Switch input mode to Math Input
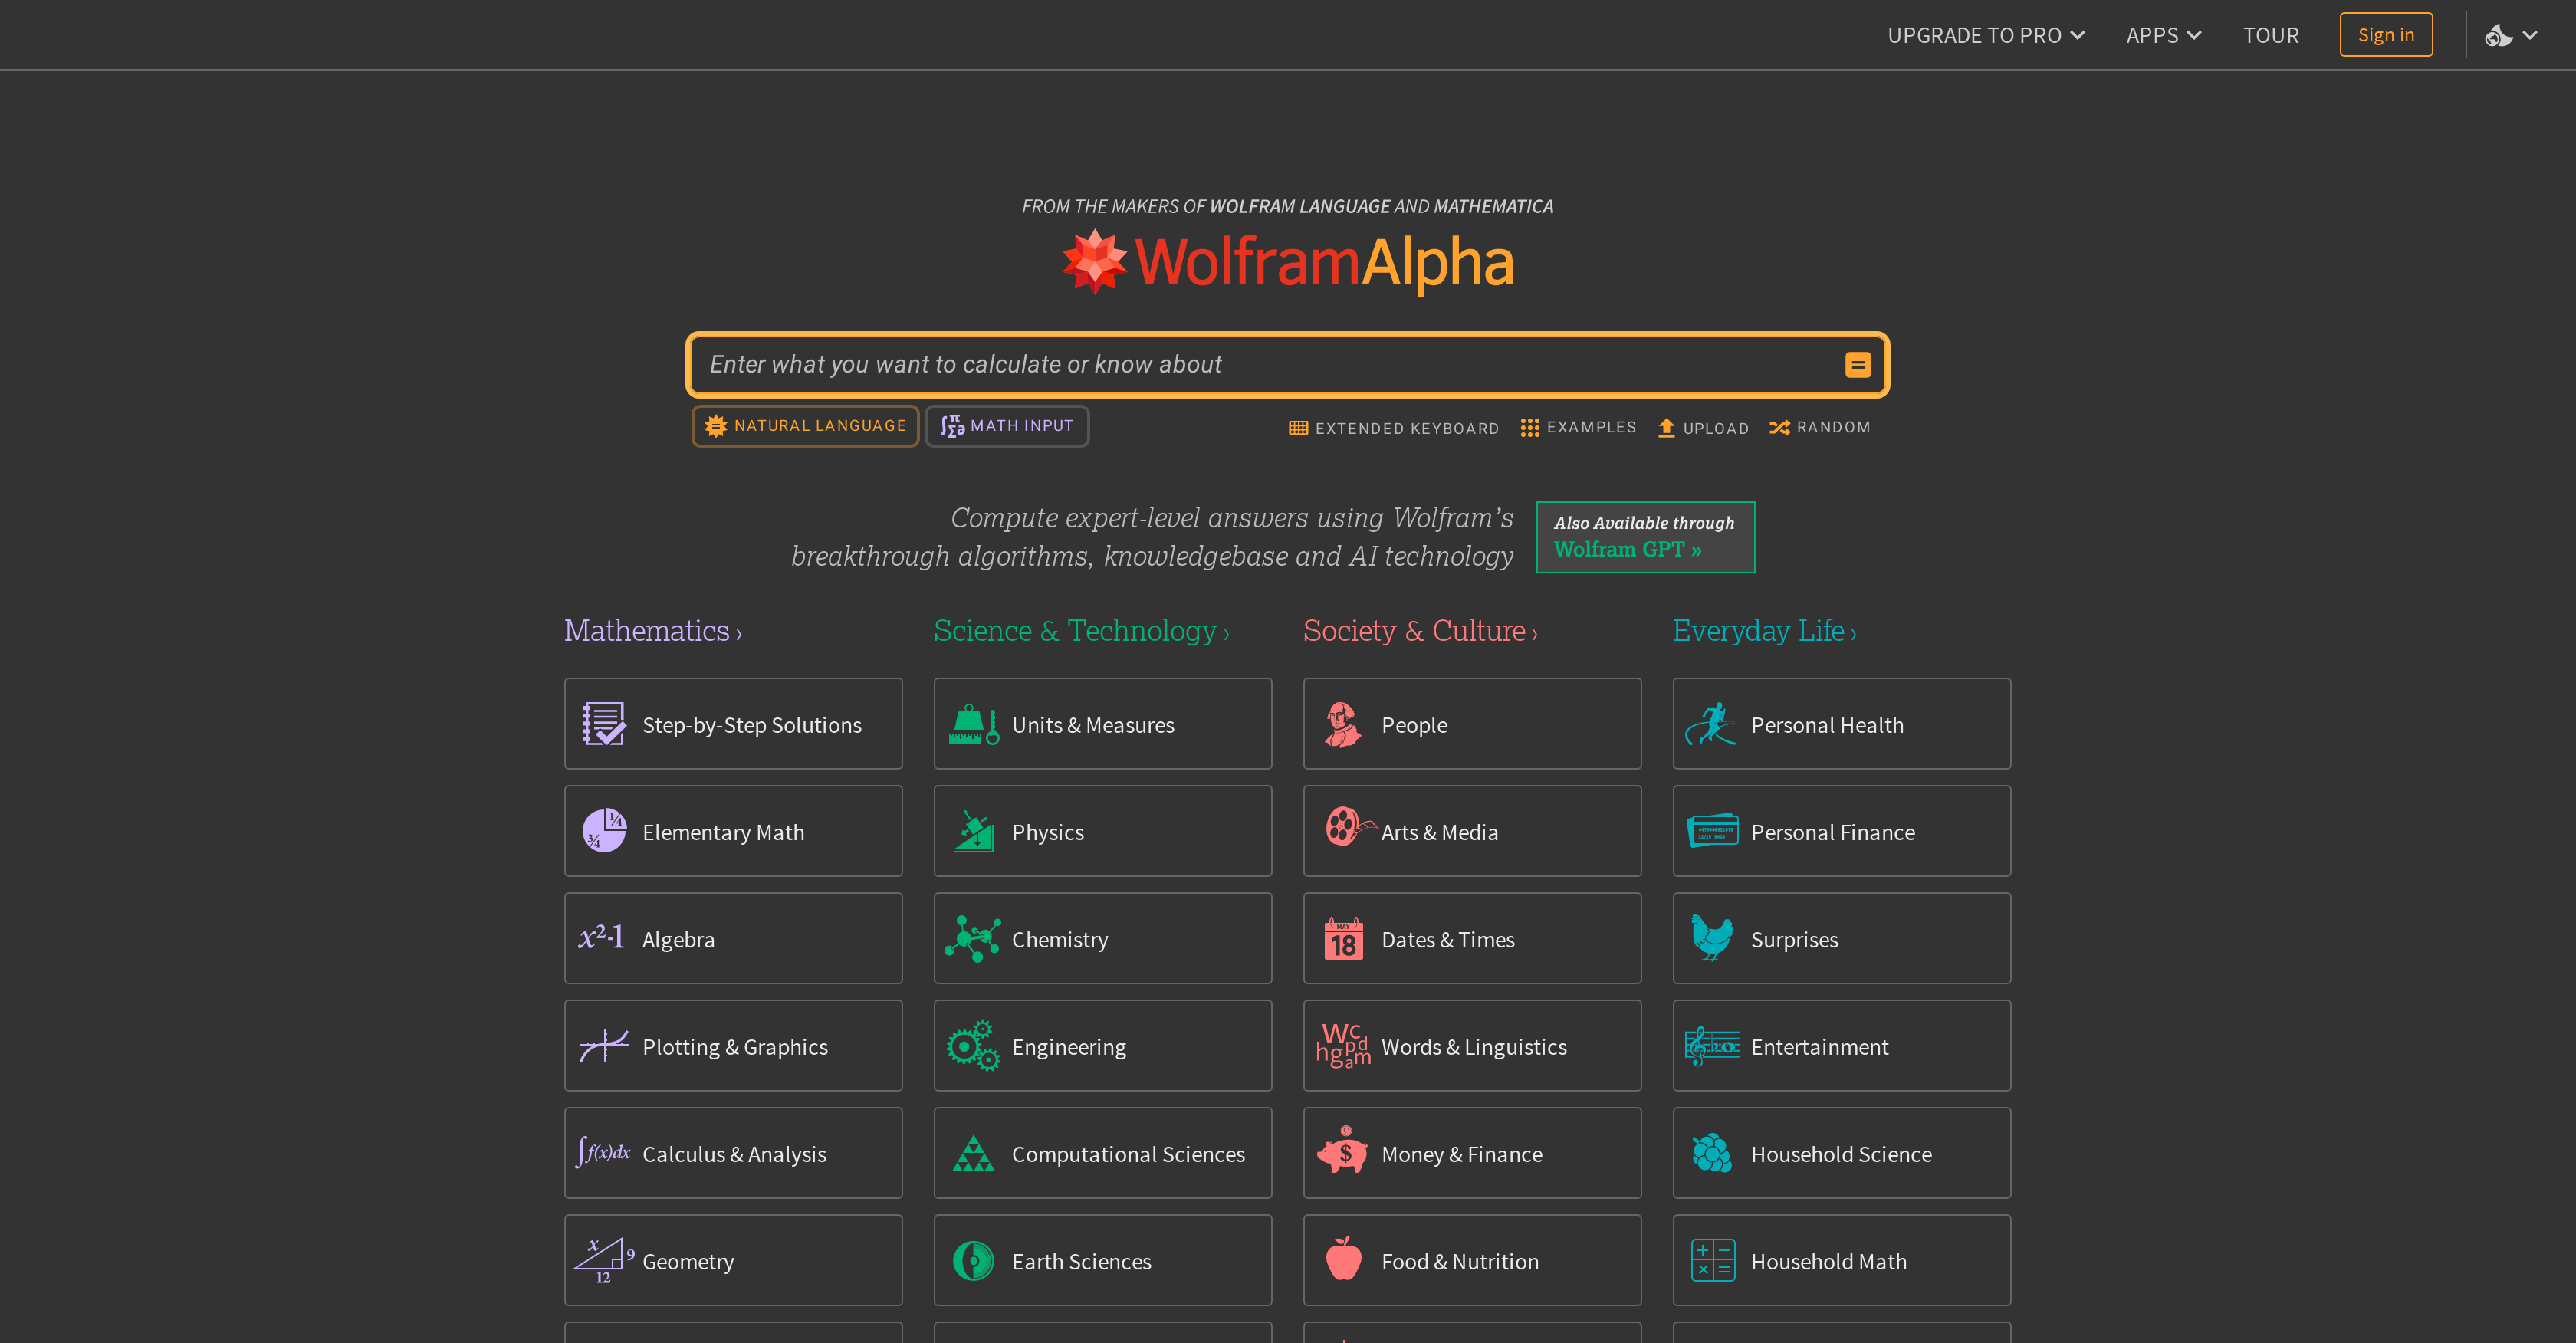The width and height of the screenshot is (2576, 1343). tap(1006, 425)
